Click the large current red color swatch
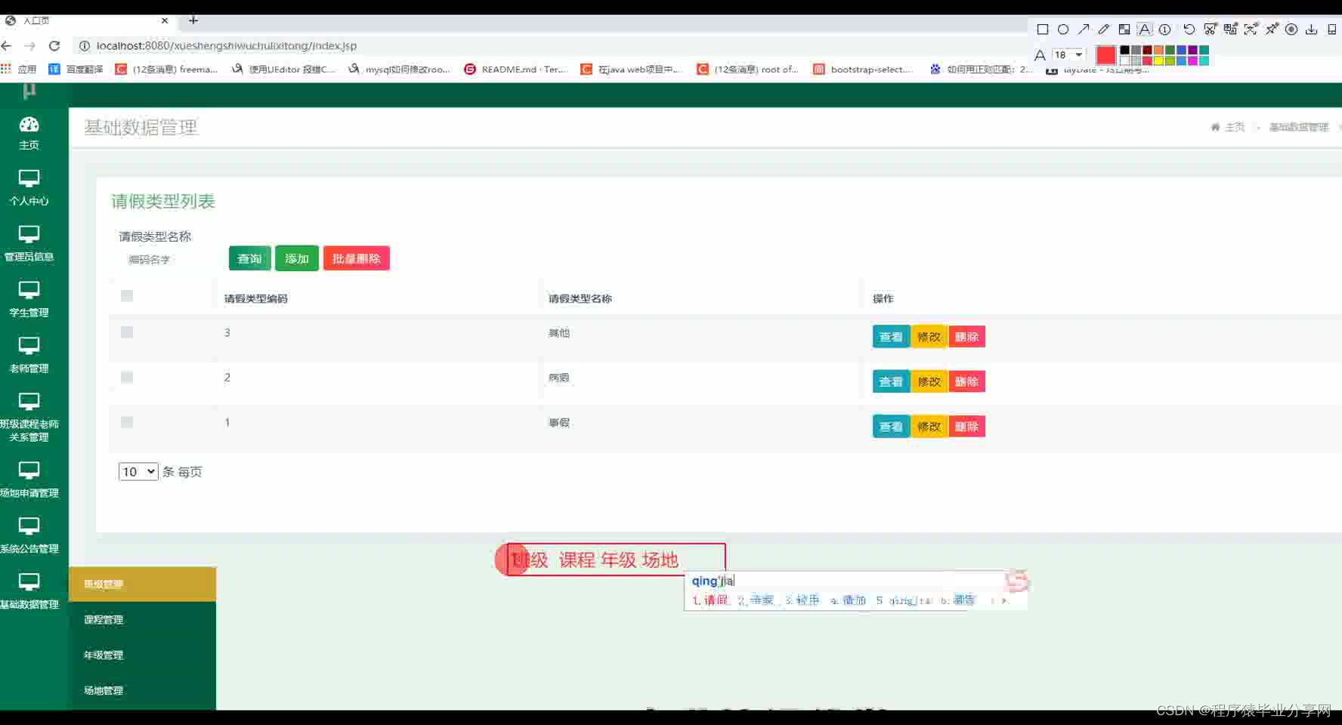 (x=1105, y=55)
